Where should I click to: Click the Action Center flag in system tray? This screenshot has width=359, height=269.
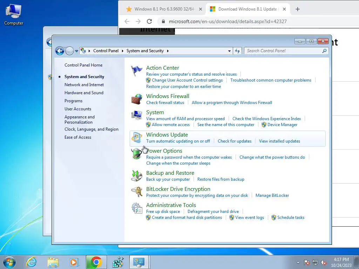[x=307, y=263]
